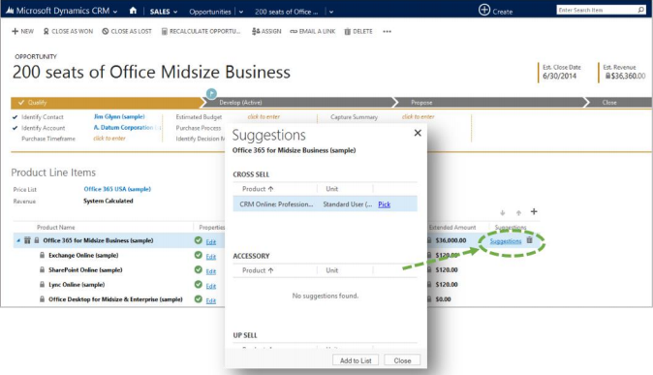Click the move up arrow icon

pyautogui.click(x=518, y=213)
